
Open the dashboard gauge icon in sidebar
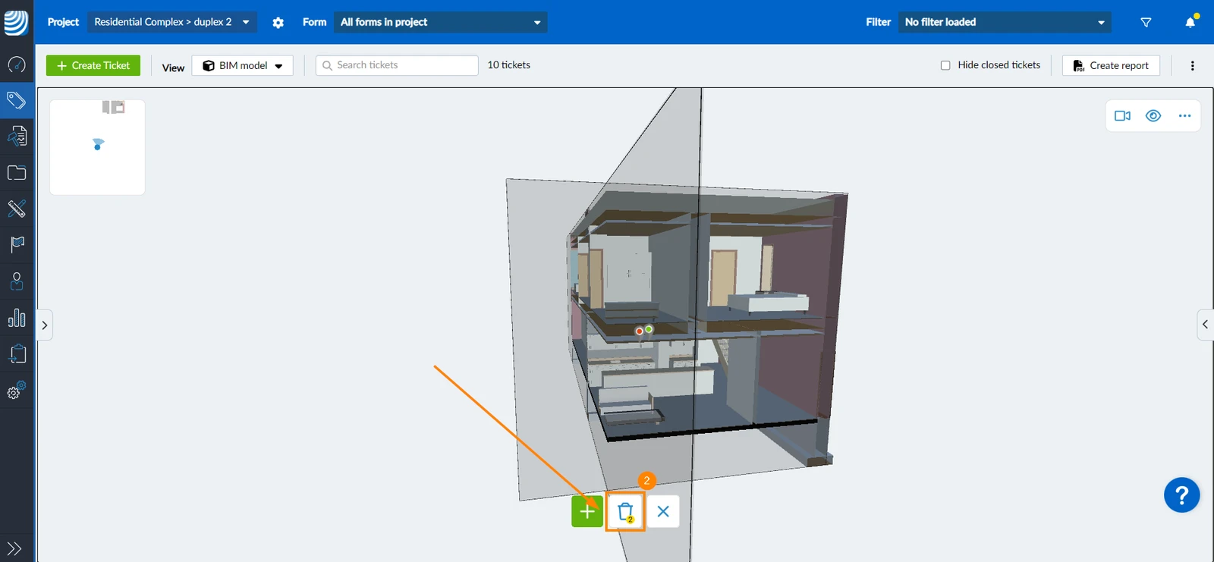[x=17, y=64]
